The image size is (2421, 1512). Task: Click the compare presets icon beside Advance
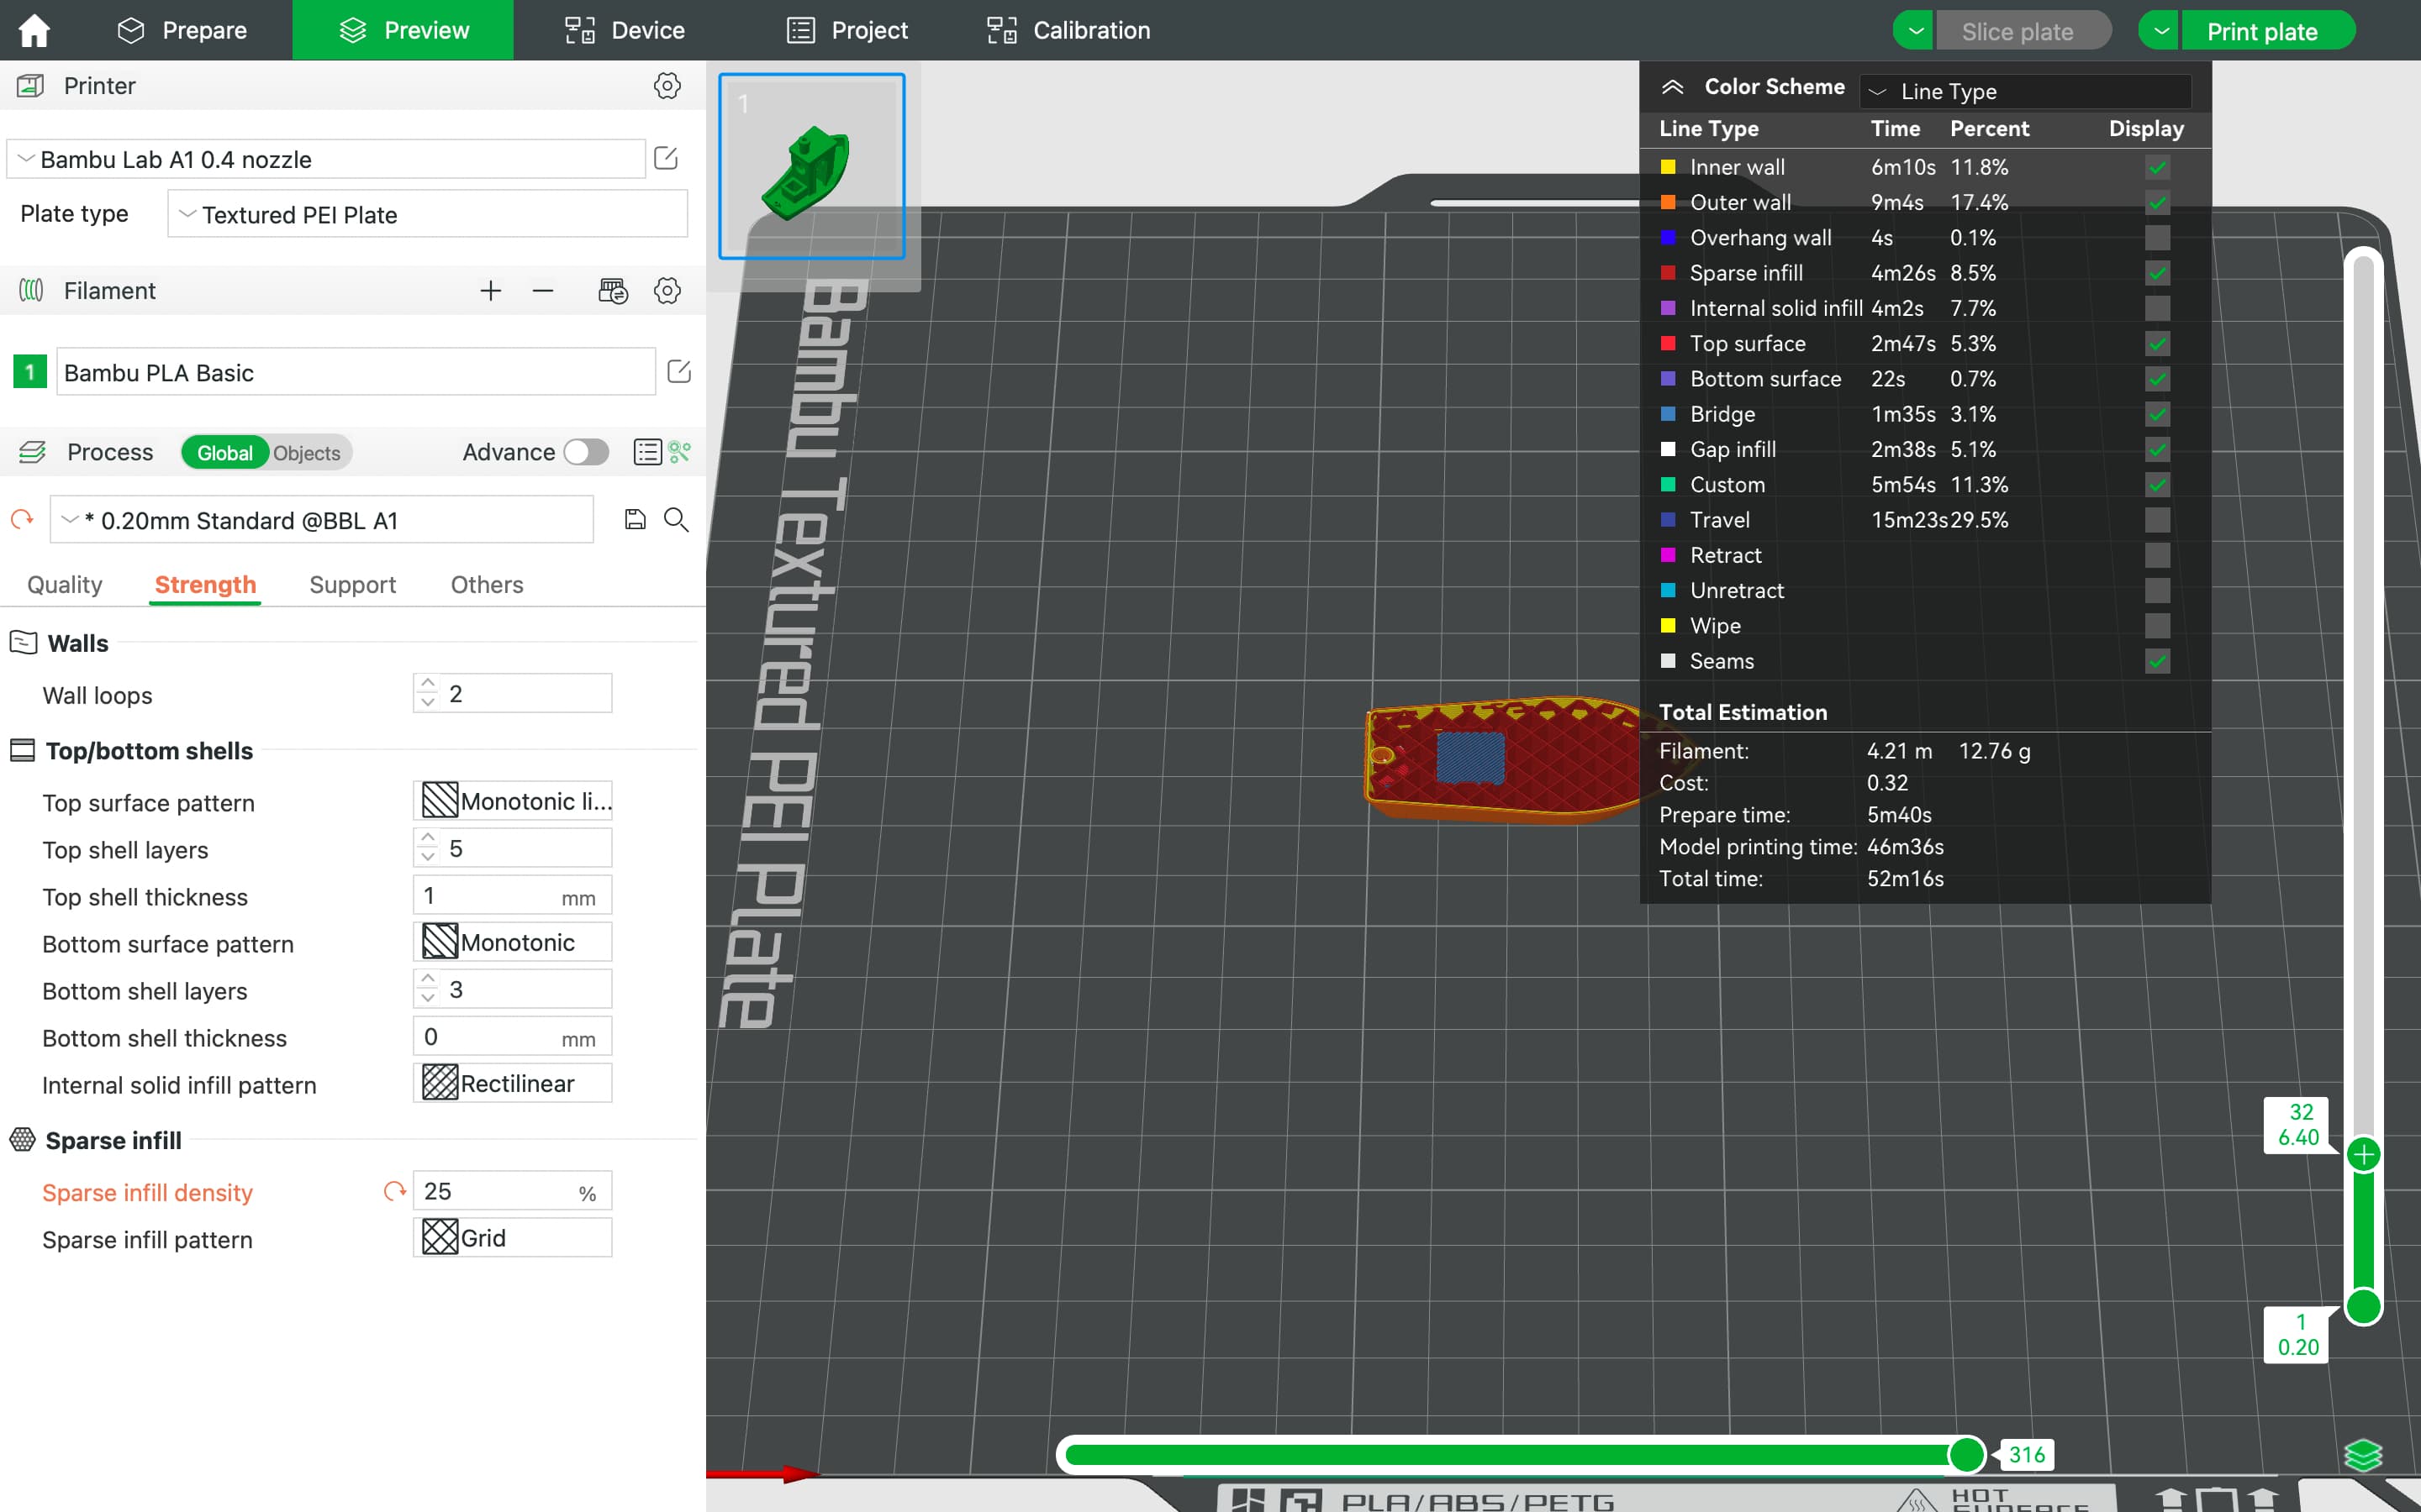tap(680, 452)
